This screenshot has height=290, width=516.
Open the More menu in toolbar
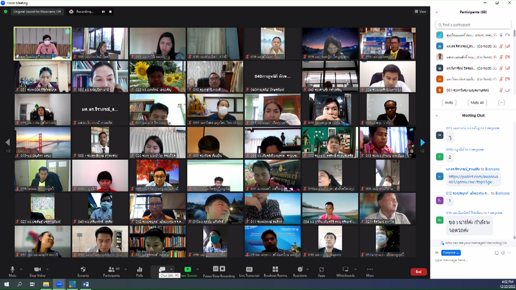tap(370, 269)
